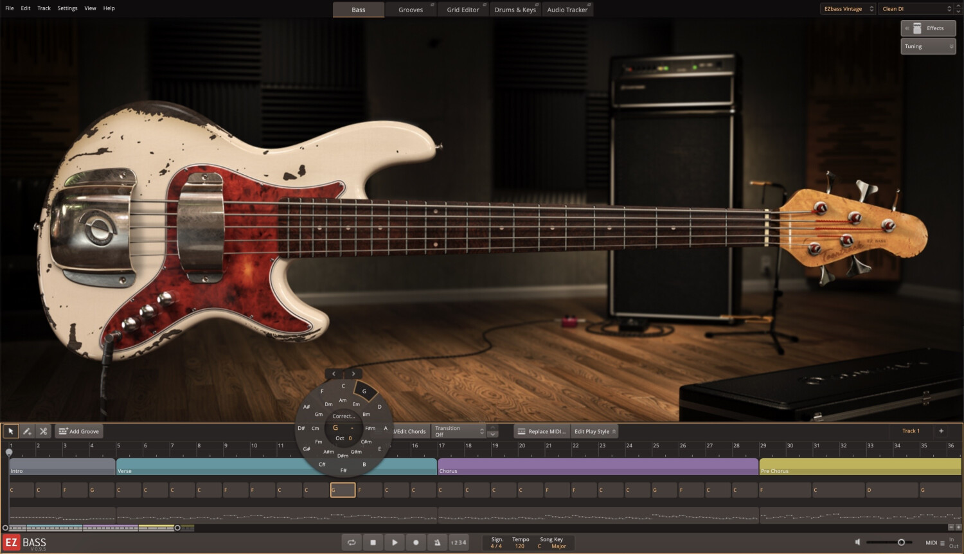Toggle loop playback on
The height and width of the screenshot is (554, 964).
tap(352, 542)
